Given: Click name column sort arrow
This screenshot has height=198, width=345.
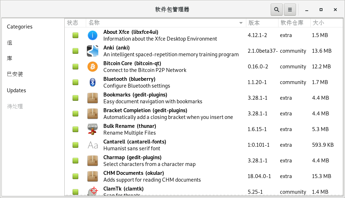Looking at the screenshot, I should (x=241, y=23).
